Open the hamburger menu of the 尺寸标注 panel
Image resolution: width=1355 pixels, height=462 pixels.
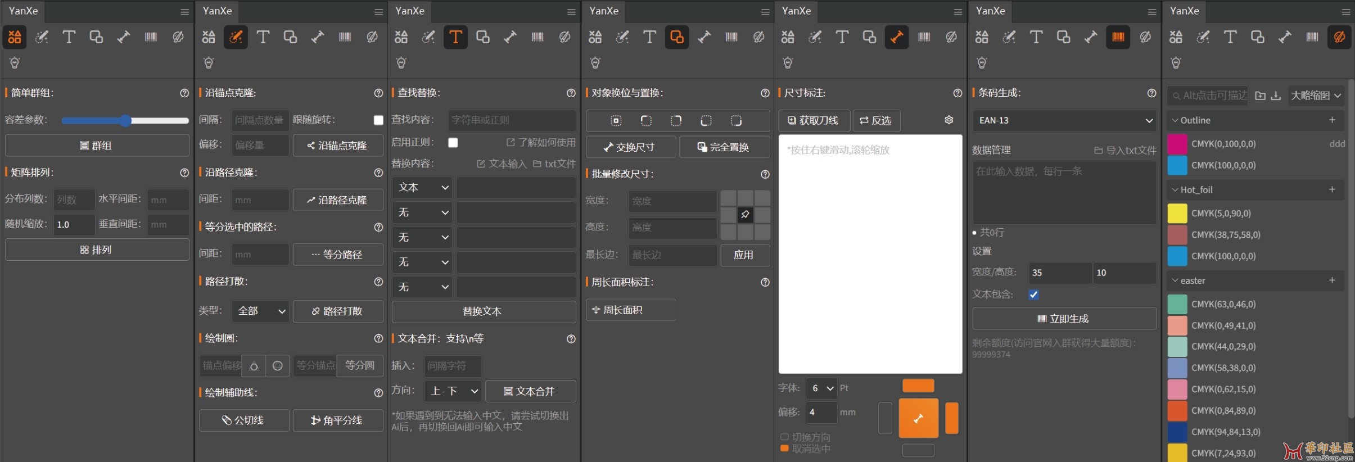pos(958,12)
